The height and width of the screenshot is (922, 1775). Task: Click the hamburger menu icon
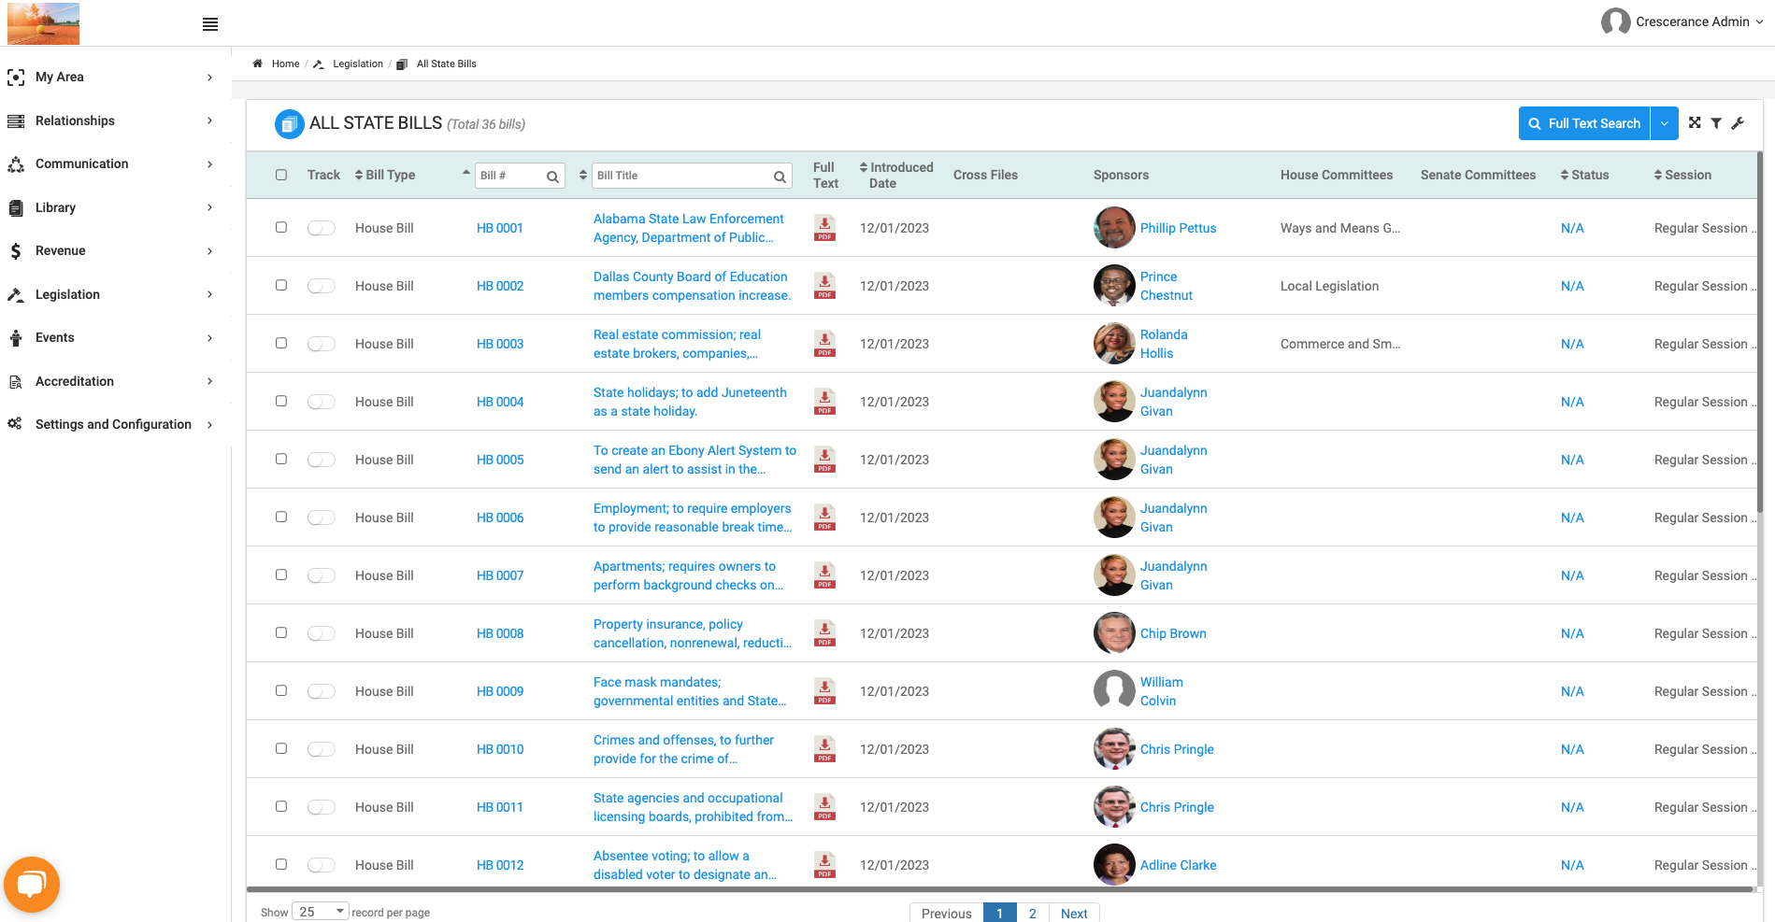point(210,24)
